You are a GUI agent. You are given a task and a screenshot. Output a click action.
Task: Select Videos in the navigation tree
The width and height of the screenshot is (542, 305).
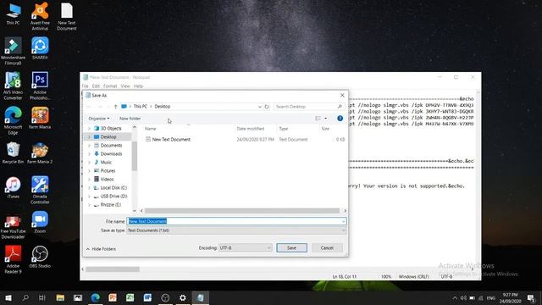coord(107,179)
